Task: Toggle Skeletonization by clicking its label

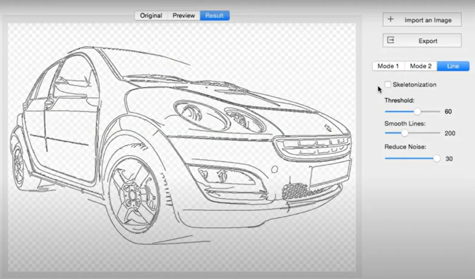Action: (414, 84)
